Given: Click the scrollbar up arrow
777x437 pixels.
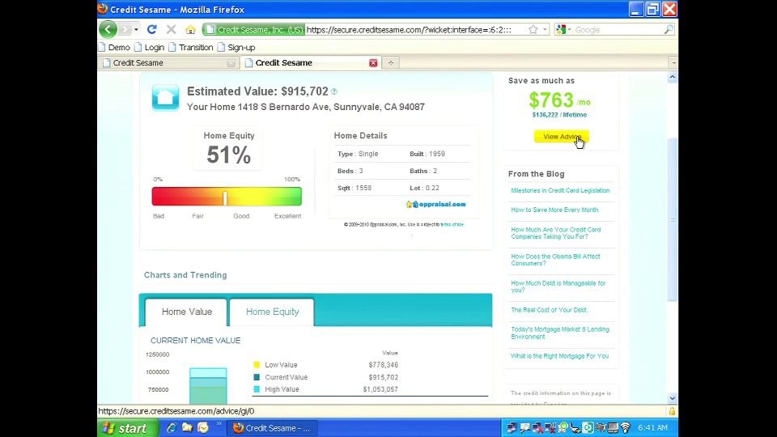Looking at the screenshot, I should click(672, 78).
